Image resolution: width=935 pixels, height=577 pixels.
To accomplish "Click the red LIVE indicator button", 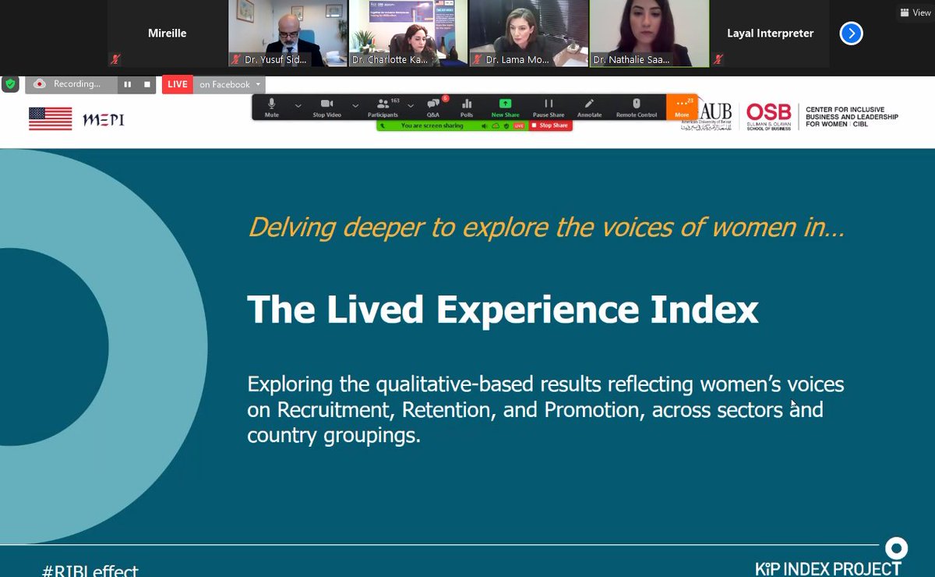I will pos(177,84).
